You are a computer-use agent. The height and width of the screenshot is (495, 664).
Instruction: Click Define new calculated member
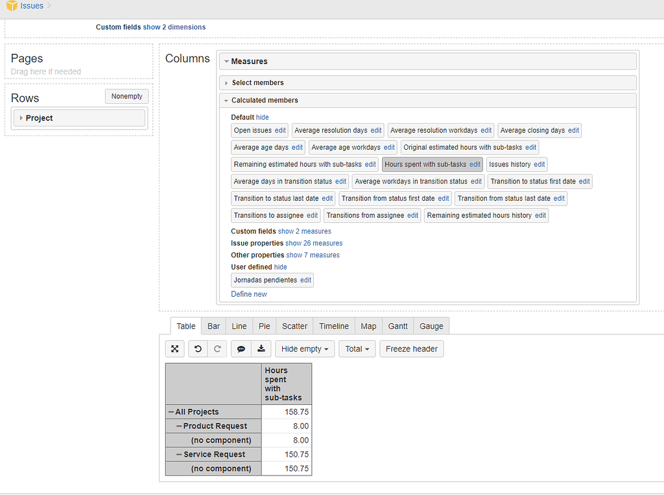(x=249, y=294)
